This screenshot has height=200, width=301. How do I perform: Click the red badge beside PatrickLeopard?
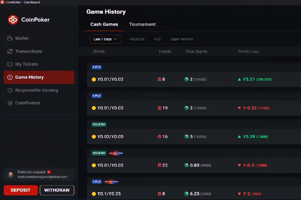click(49, 172)
